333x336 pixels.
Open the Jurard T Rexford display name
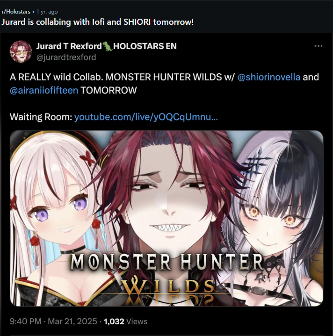69,46
